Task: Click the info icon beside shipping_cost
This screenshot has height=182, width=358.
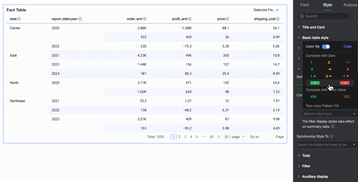Action: click(x=278, y=19)
